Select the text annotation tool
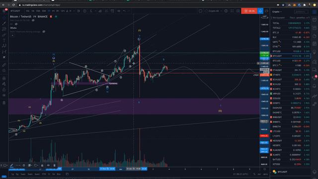This screenshot has height=179, width=318. [x=4, y=40]
